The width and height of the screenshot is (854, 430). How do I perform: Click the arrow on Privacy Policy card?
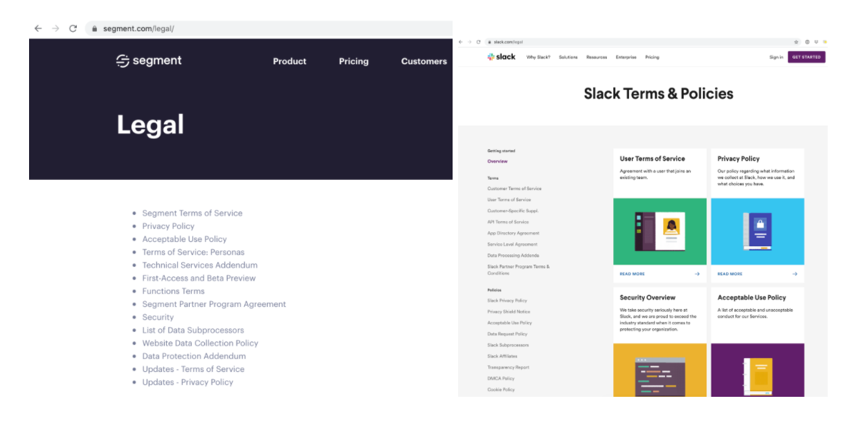[x=794, y=274]
